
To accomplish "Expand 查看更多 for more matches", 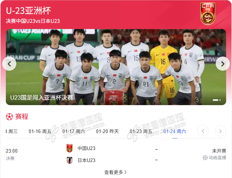I will [115, 172].
